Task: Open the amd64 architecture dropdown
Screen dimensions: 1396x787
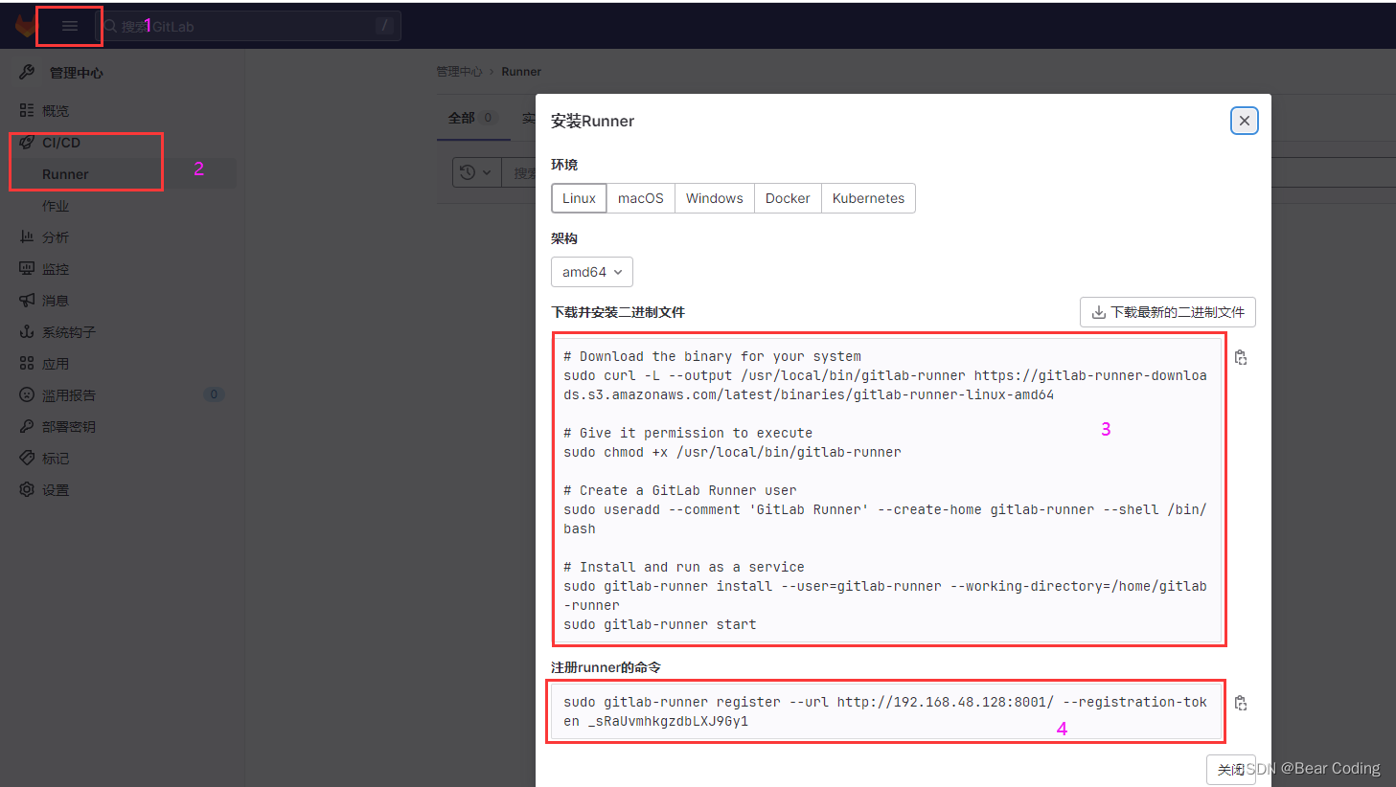Action: (x=591, y=272)
